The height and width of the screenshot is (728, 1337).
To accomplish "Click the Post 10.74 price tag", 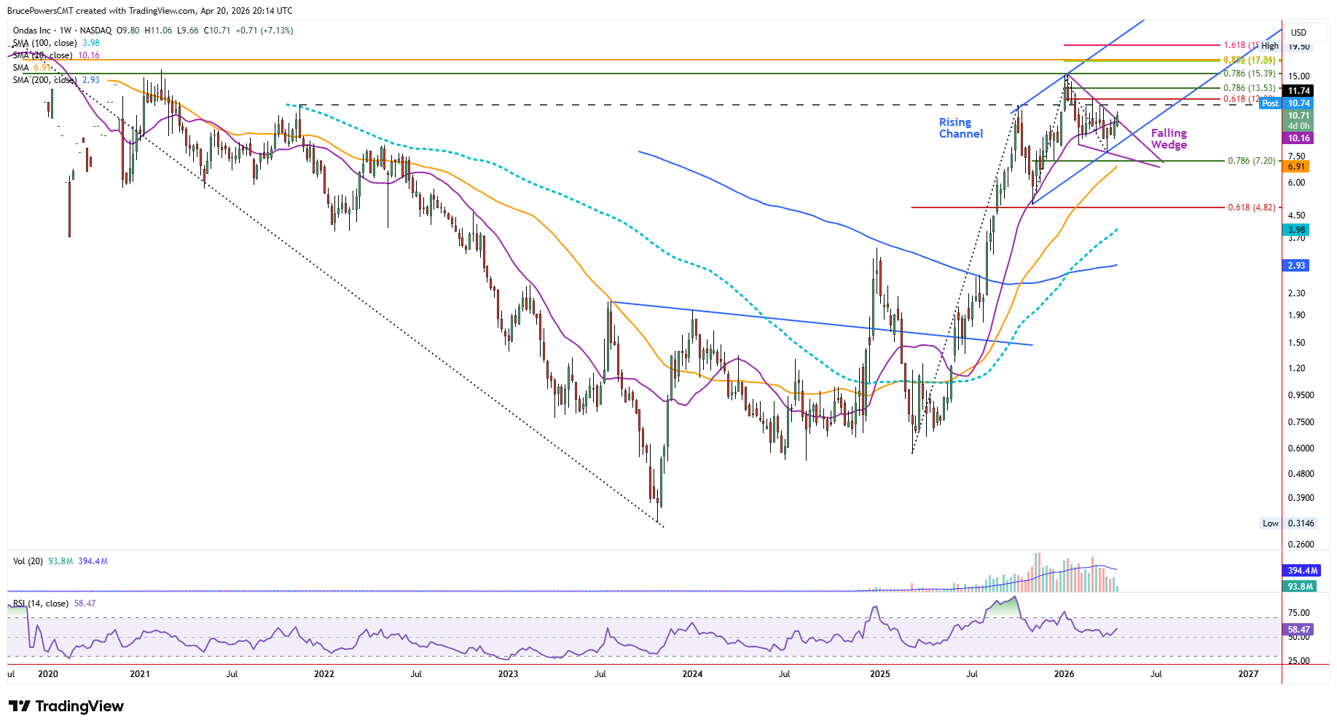I will click(x=1286, y=103).
